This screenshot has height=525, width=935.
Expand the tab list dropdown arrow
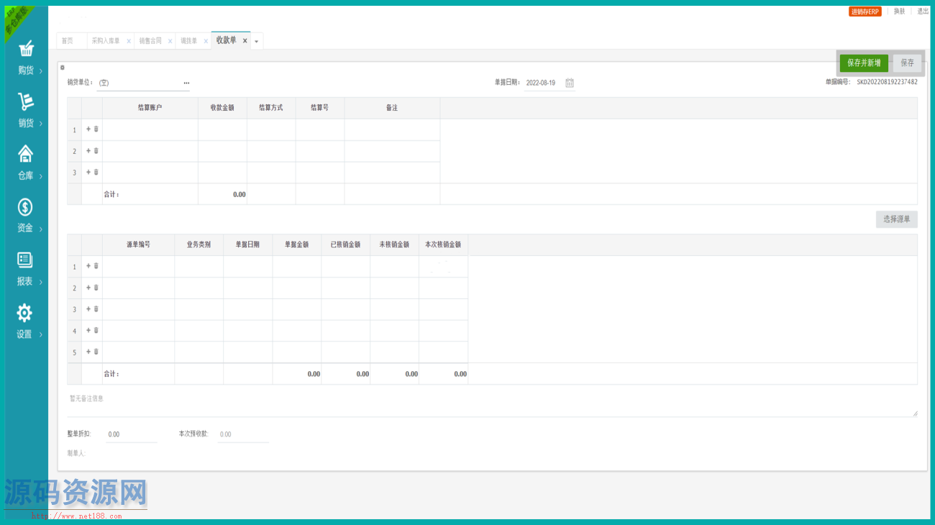(257, 42)
